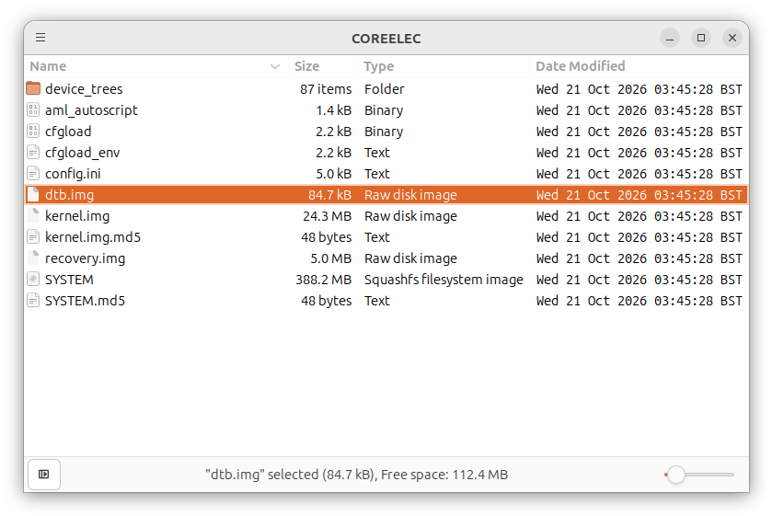Select the recovery.img file name
This screenshot has width=772, height=516.
85,258
